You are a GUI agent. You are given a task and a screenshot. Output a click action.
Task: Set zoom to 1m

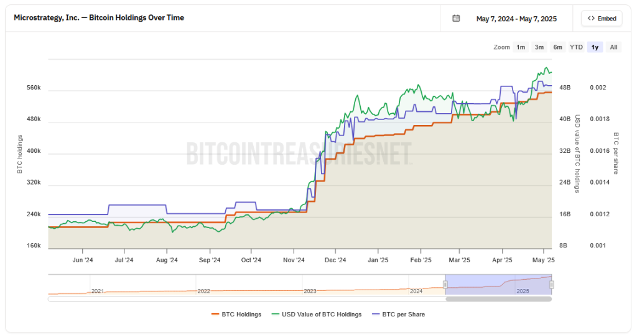(x=521, y=47)
